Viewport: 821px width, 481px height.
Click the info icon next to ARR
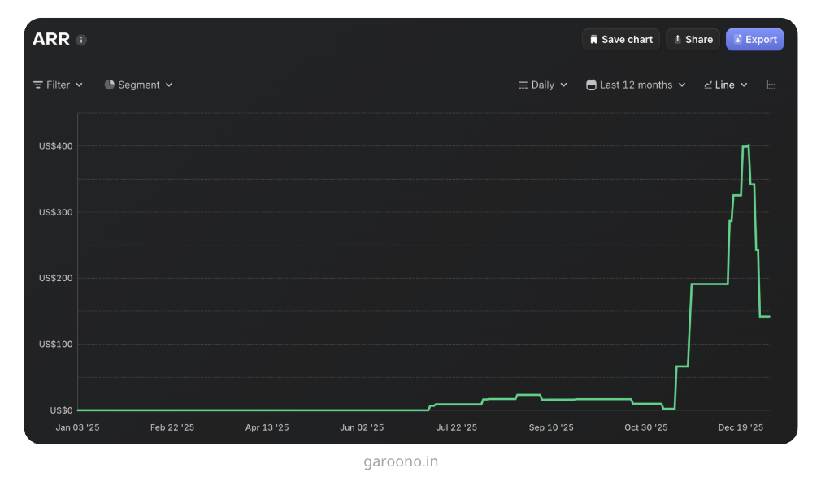81,40
